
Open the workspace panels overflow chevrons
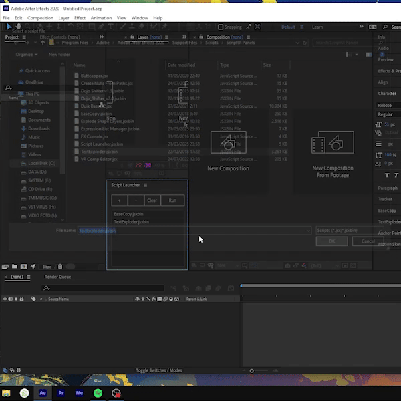(x=361, y=27)
